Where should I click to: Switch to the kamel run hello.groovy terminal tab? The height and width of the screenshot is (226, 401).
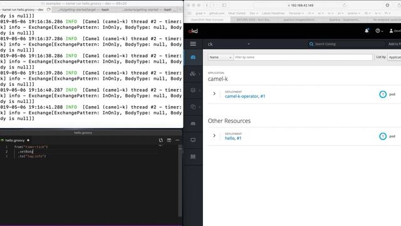tap(26, 9)
